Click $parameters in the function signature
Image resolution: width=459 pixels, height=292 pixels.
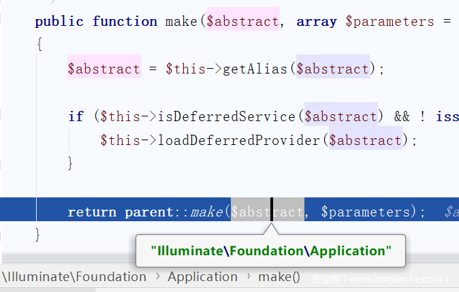coord(390,21)
